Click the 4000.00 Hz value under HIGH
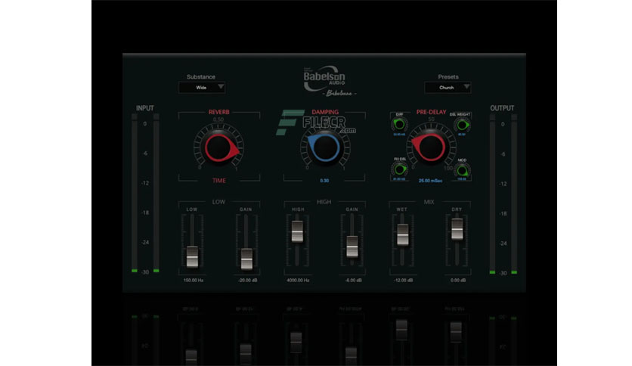632x366 pixels. pyautogui.click(x=298, y=280)
